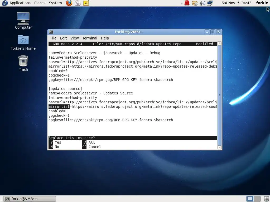Click the Yes option in nano prompt
Screen dimensions: 270x202
click(56, 142)
